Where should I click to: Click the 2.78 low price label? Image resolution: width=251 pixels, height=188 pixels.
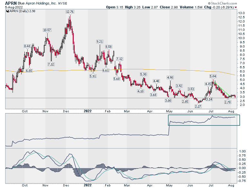[x=228, y=102]
